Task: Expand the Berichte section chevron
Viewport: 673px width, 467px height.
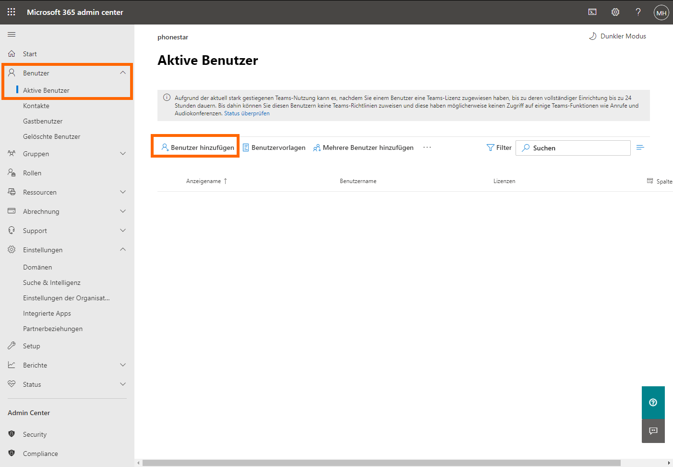Action: [123, 365]
